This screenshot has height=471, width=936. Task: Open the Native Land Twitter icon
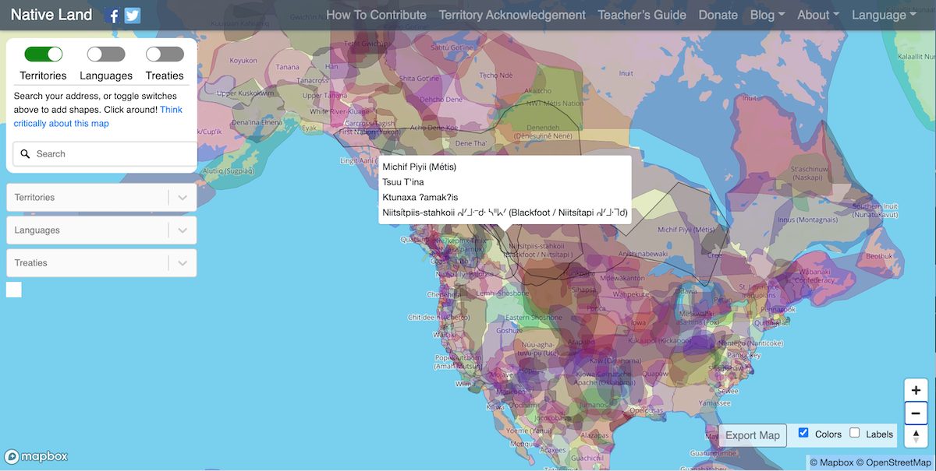[x=133, y=15]
